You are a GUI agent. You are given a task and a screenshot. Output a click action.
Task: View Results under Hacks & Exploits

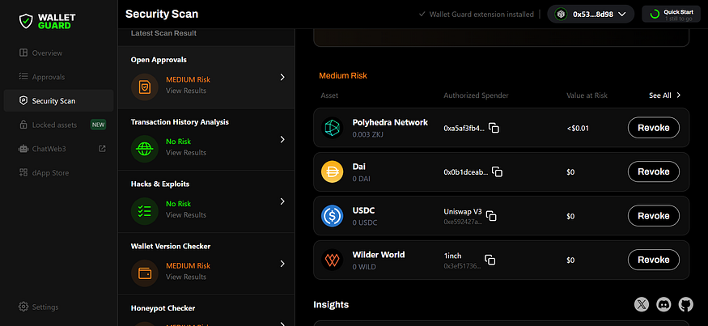coord(186,215)
